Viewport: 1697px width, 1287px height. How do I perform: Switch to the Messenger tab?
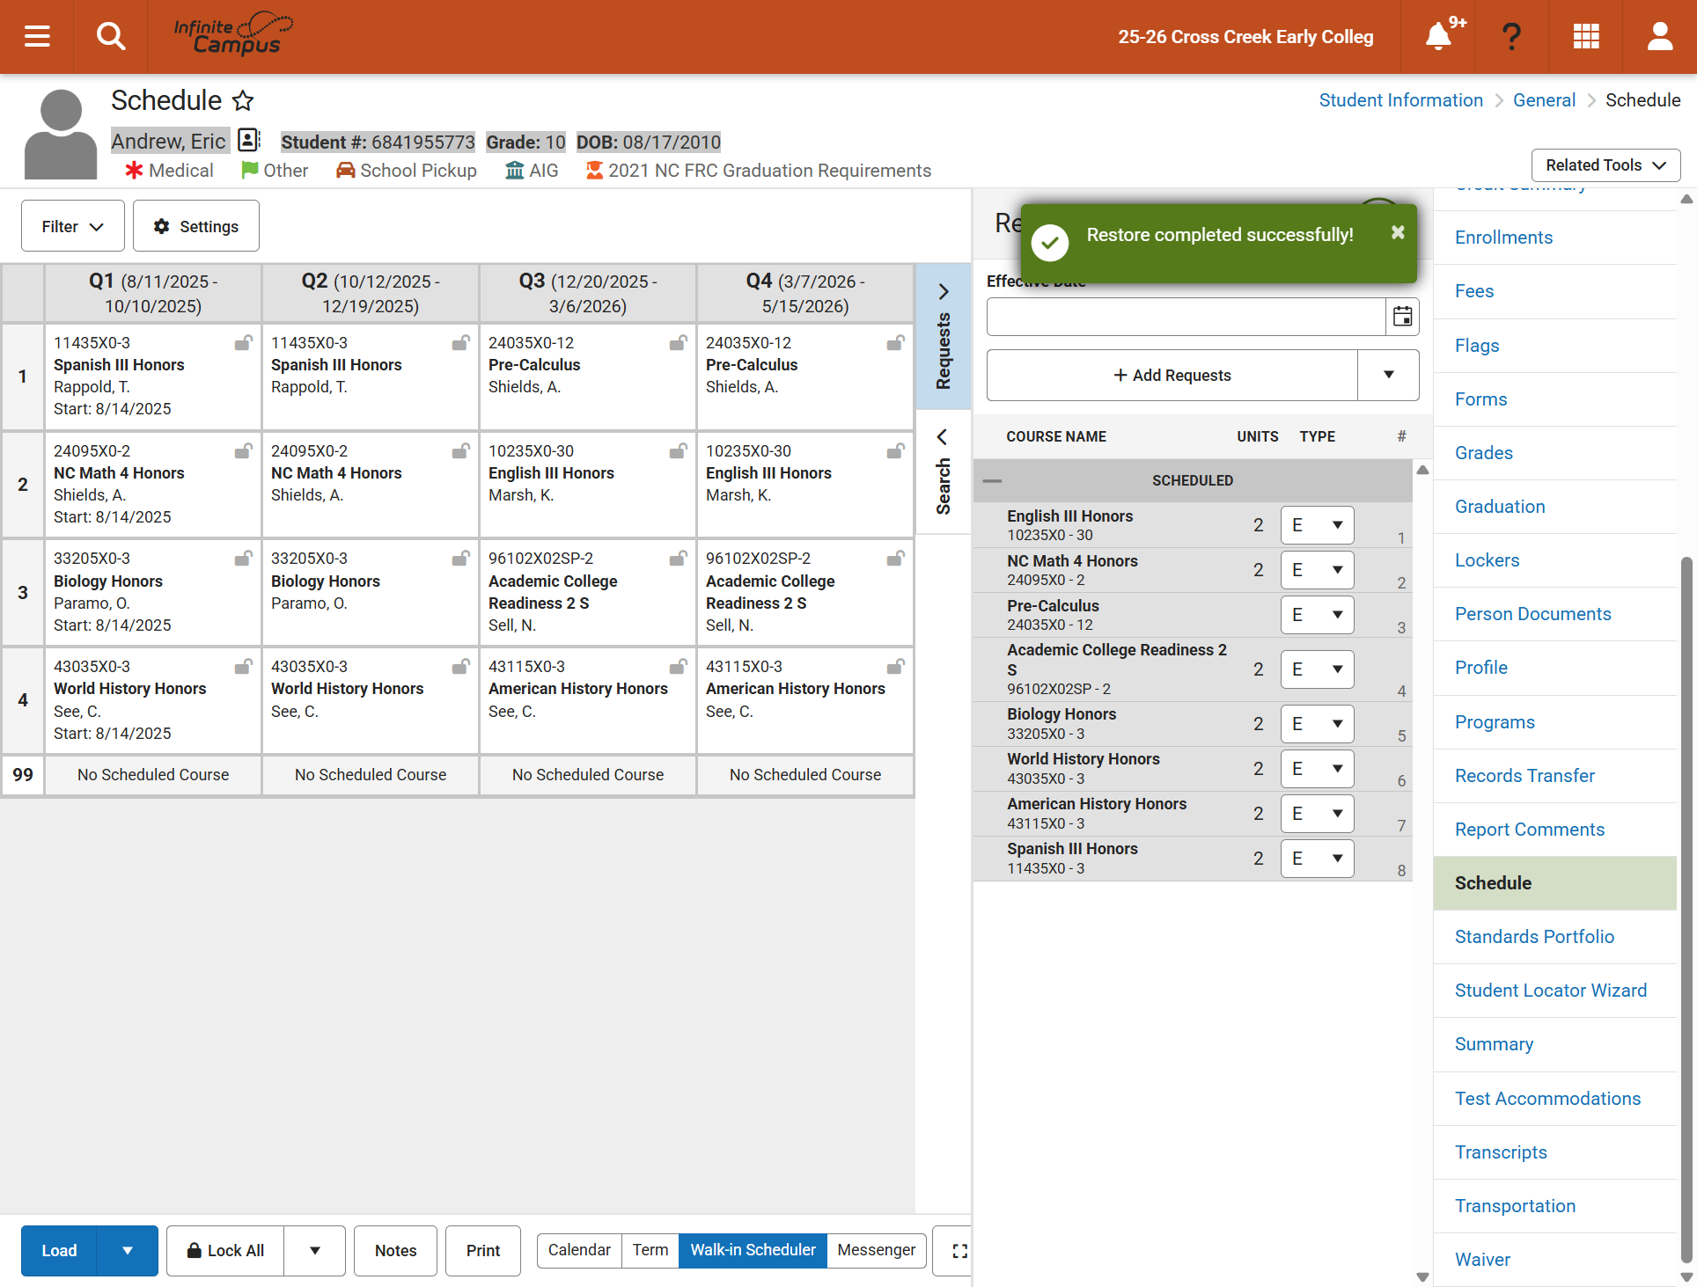tap(876, 1250)
